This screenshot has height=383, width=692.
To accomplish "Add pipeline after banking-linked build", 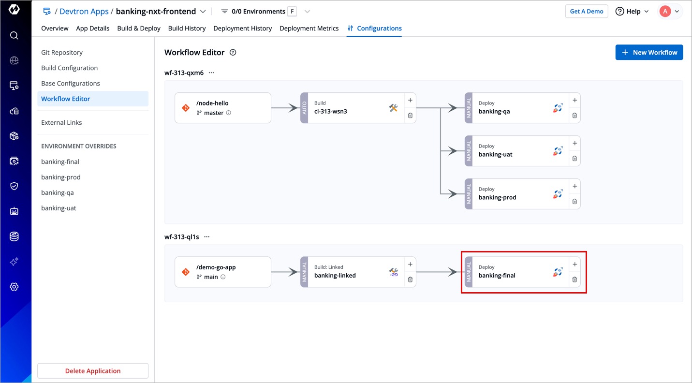I will coord(410,265).
